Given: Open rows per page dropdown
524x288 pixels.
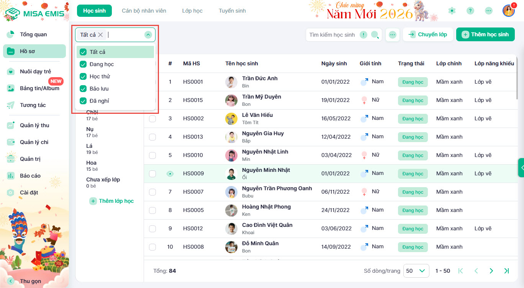Looking at the screenshot, I should tap(416, 271).
